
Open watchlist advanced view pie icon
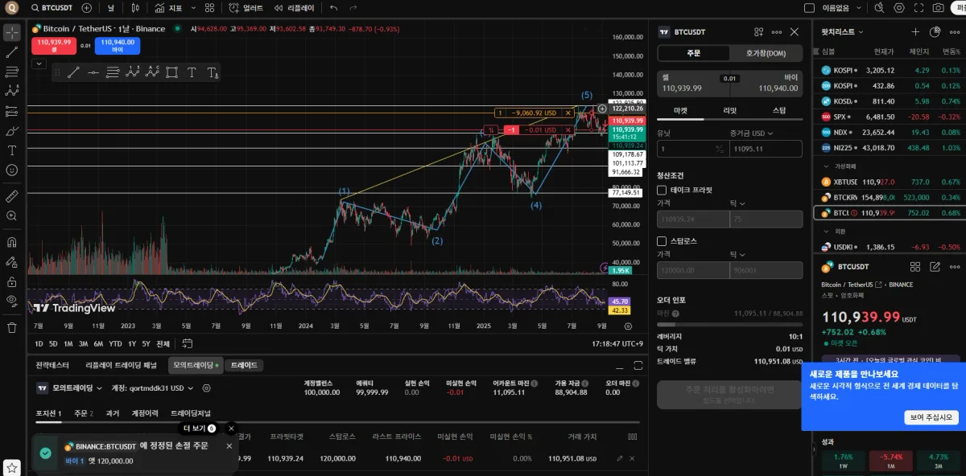[x=935, y=32]
